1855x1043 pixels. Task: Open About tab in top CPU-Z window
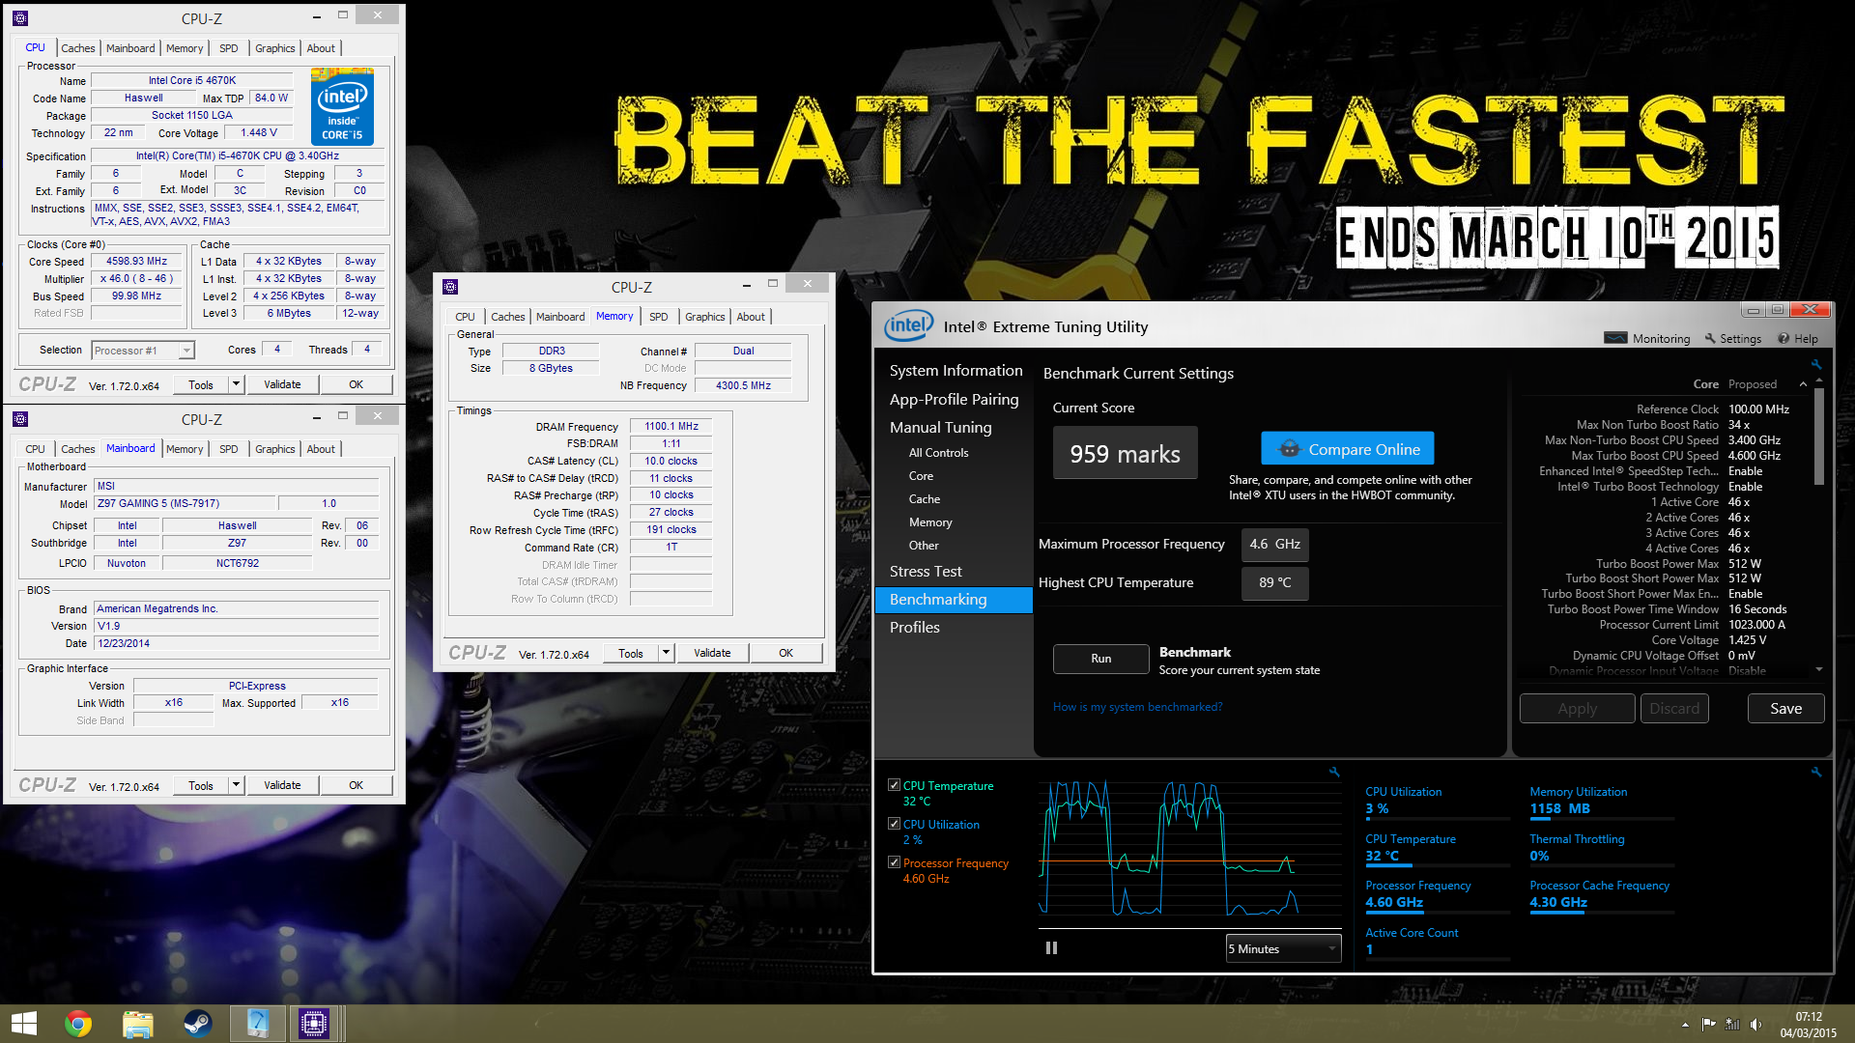321,48
